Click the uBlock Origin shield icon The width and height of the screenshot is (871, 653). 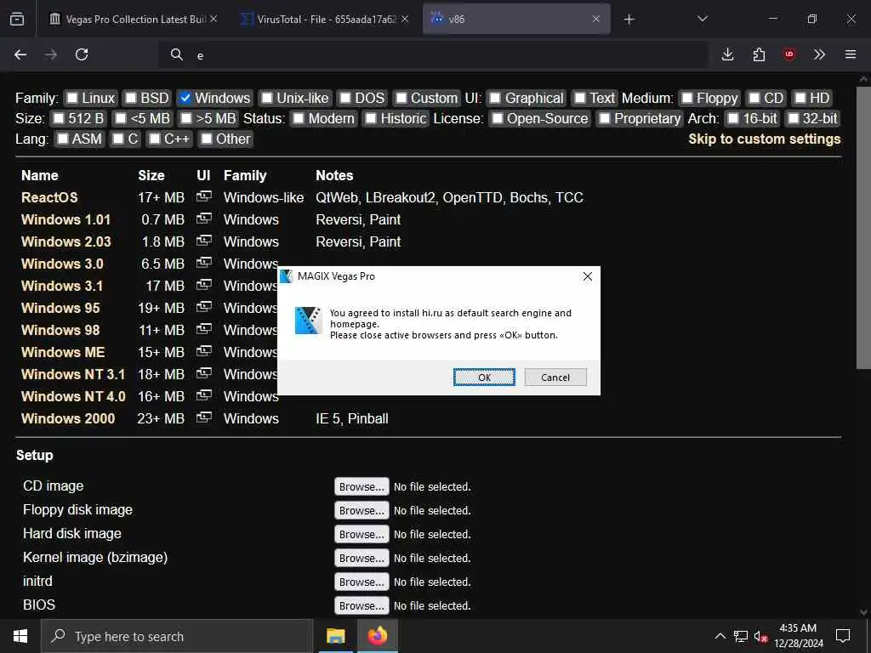pyautogui.click(x=789, y=54)
